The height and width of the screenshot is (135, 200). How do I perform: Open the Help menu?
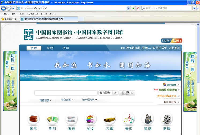pyautogui.click(x=52, y=14)
